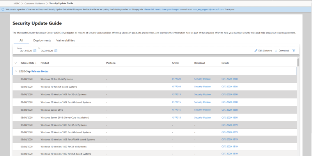The image size is (312, 156).
Task: Open CVE-2020-1308 for Version 1607 32-bit row
Action: coord(229,94)
